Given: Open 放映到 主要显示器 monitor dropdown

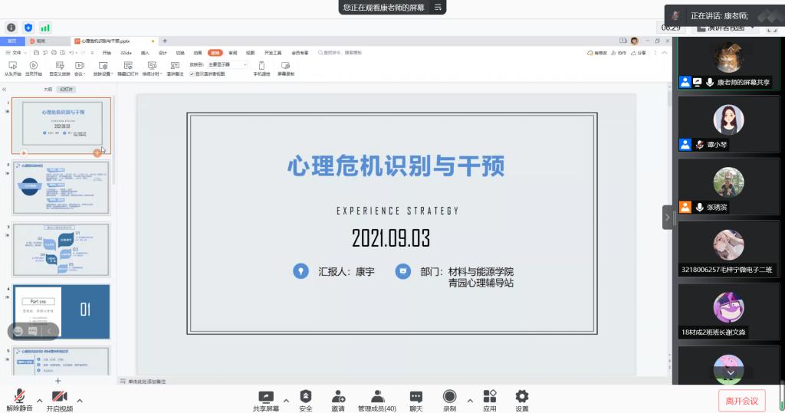Looking at the screenshot, I should point(227,64).
